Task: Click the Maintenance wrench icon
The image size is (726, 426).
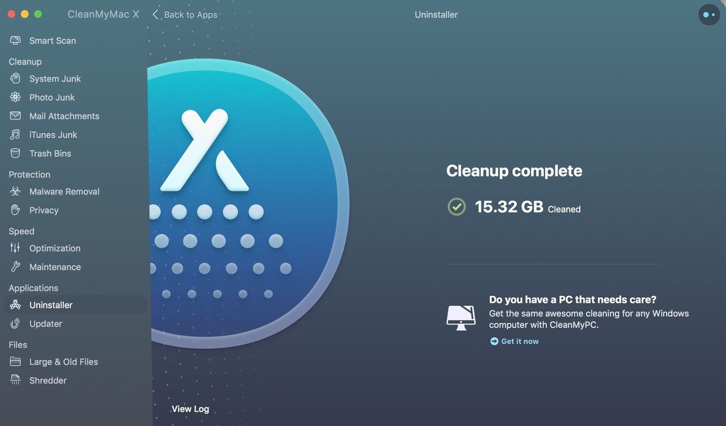Action: click(15, 267)
